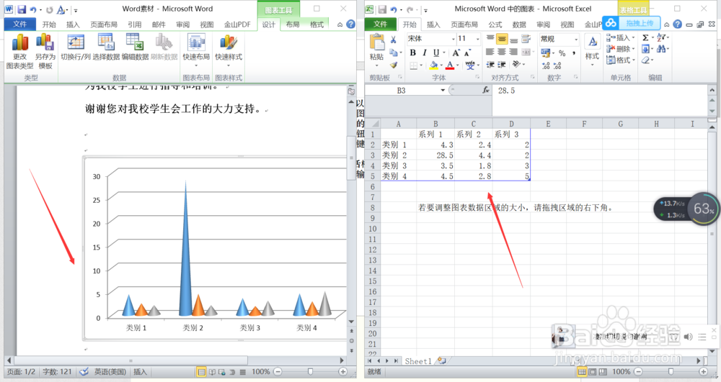Save the Excel workbook via quick access icon
The image size is (721, 382).
click(382, 9)
